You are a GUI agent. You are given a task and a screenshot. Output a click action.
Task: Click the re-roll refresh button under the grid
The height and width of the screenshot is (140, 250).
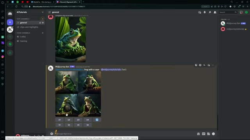tap(97, 120)
